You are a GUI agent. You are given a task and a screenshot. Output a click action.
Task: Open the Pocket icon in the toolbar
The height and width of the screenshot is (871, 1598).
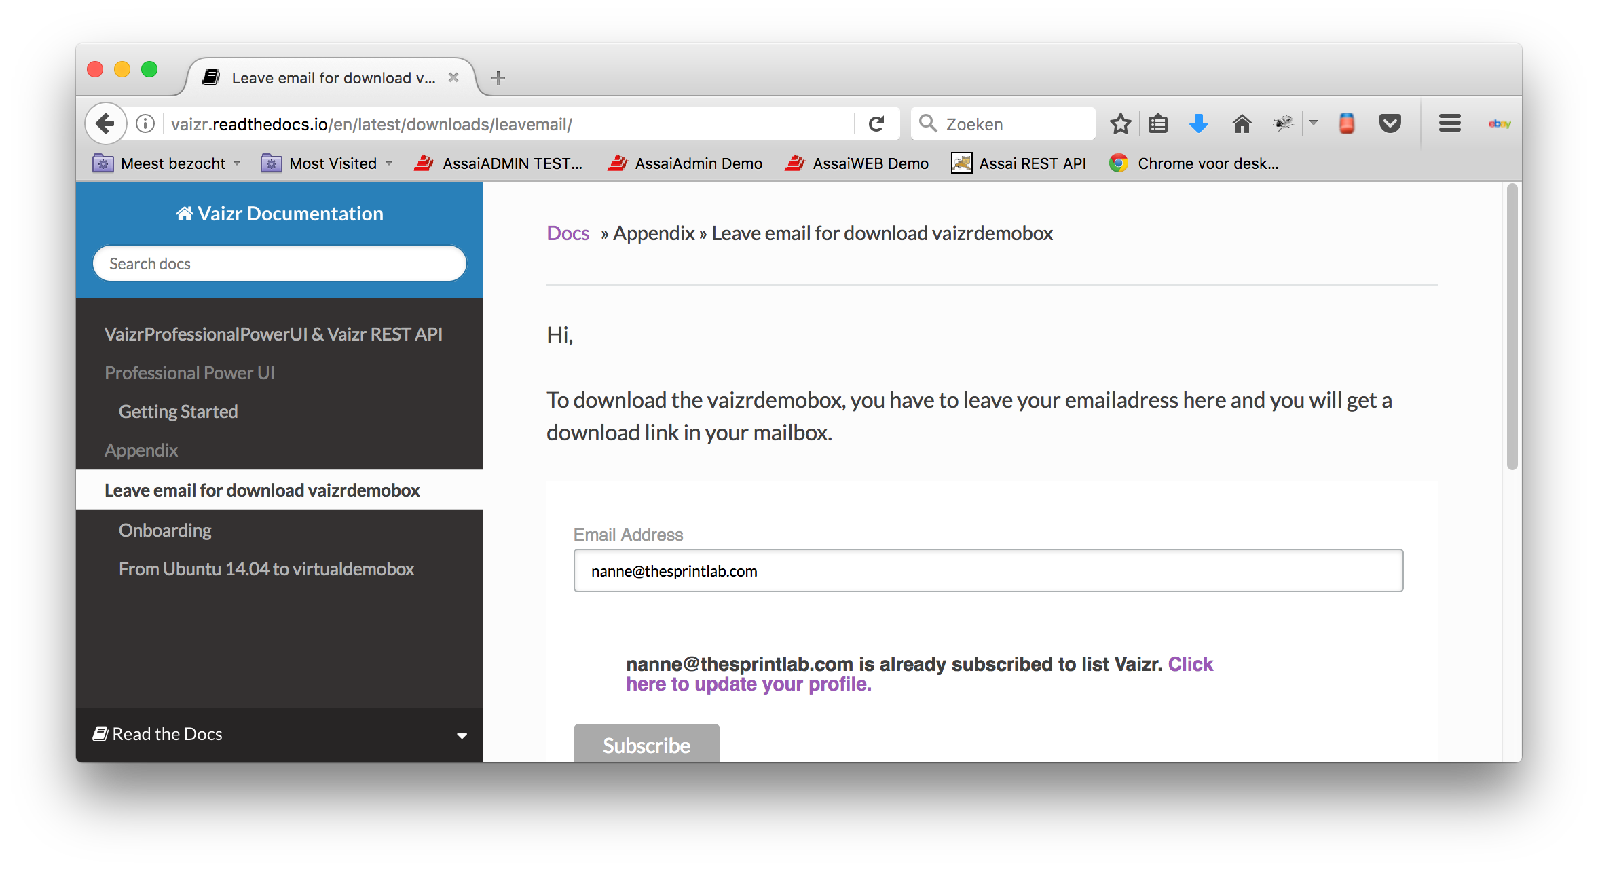[1390, 123]
